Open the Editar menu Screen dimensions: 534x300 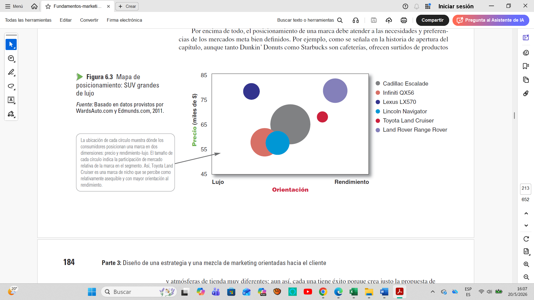66,20
